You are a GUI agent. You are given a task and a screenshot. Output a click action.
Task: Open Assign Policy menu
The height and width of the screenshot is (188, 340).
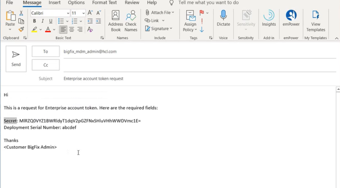coord(190,21)
